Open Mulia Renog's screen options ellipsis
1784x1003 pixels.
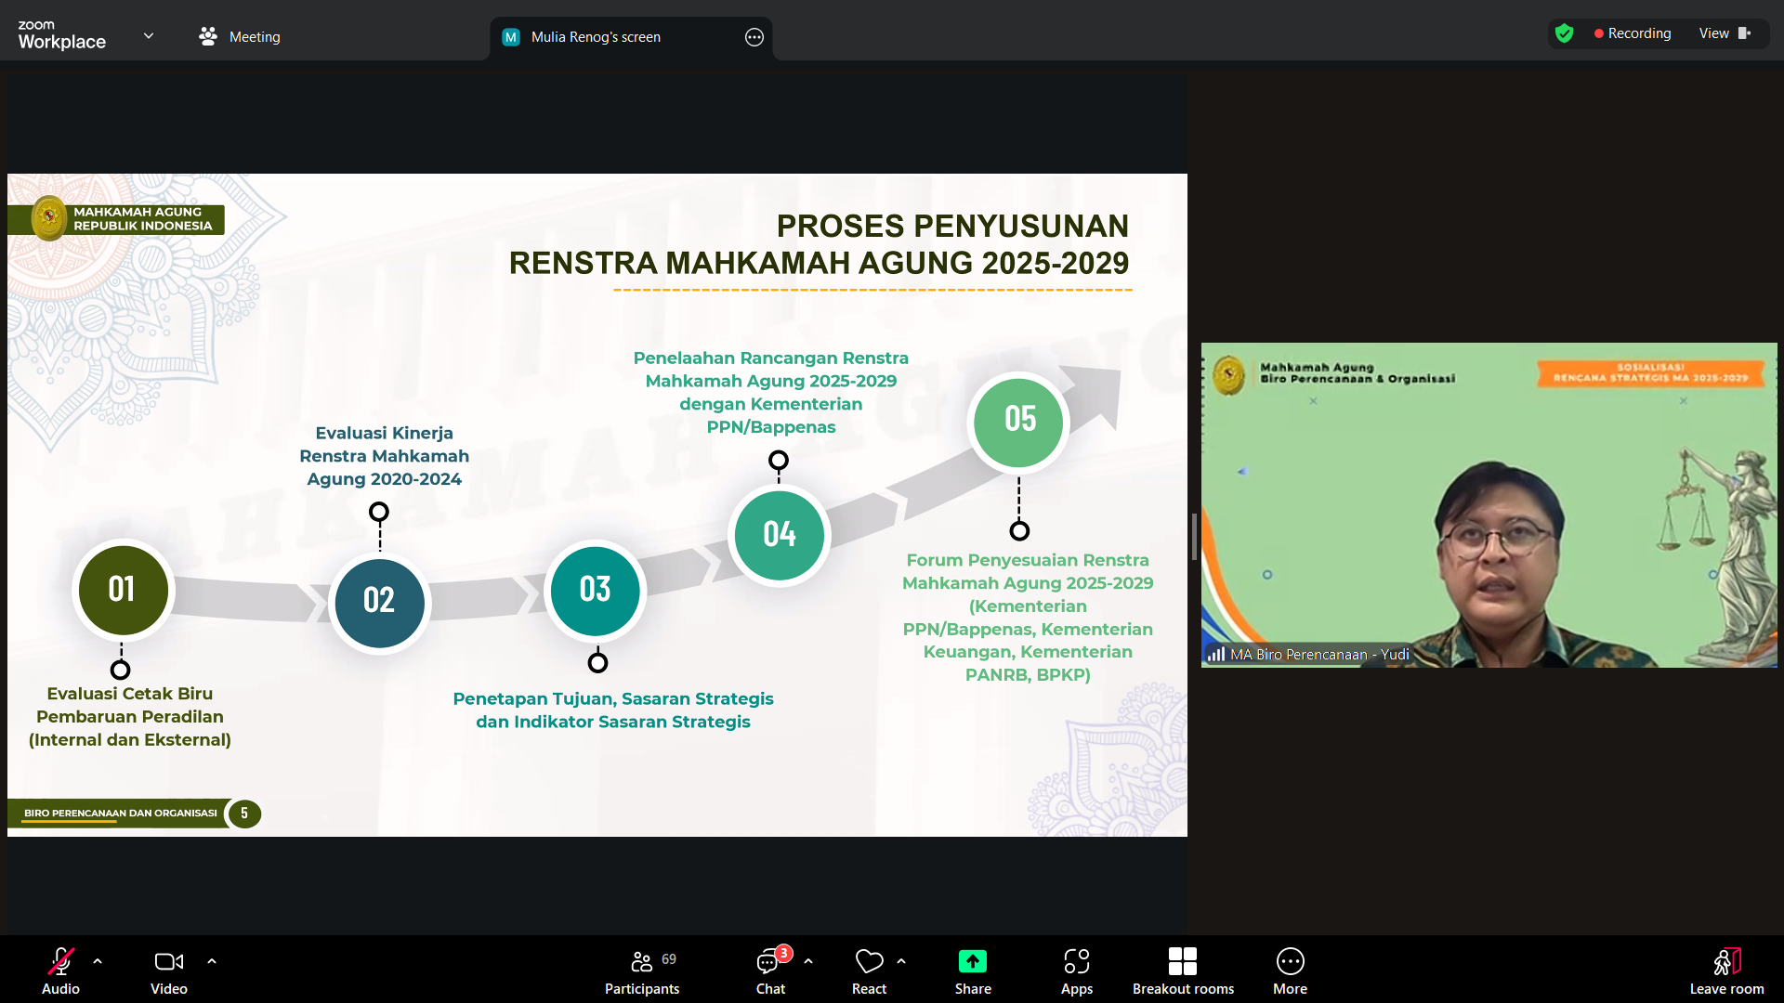tap(754, 37)
